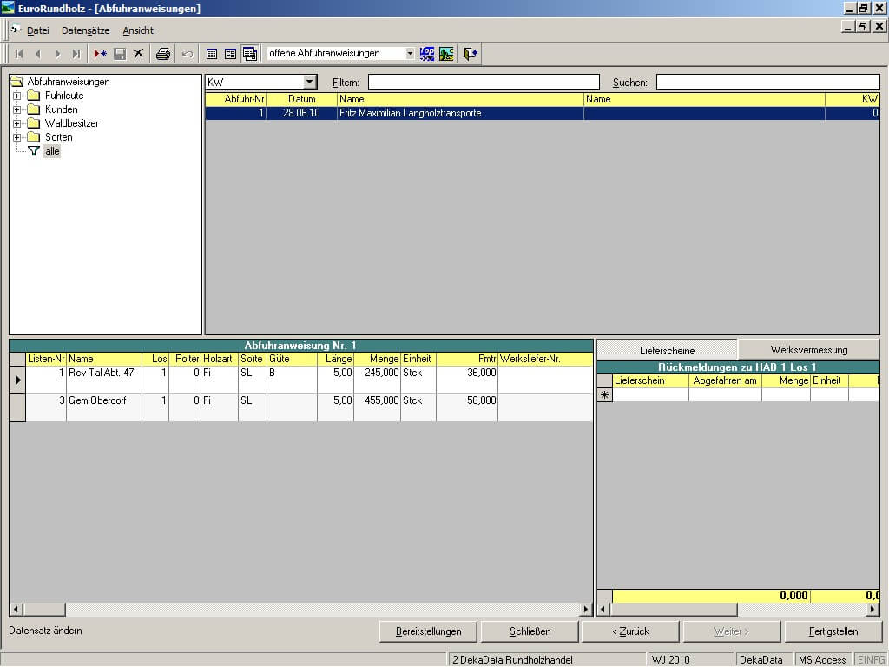Go to the next record
The height and width of the screenshot is (667, 889).
pyautogui.click(x=57, y=54)
